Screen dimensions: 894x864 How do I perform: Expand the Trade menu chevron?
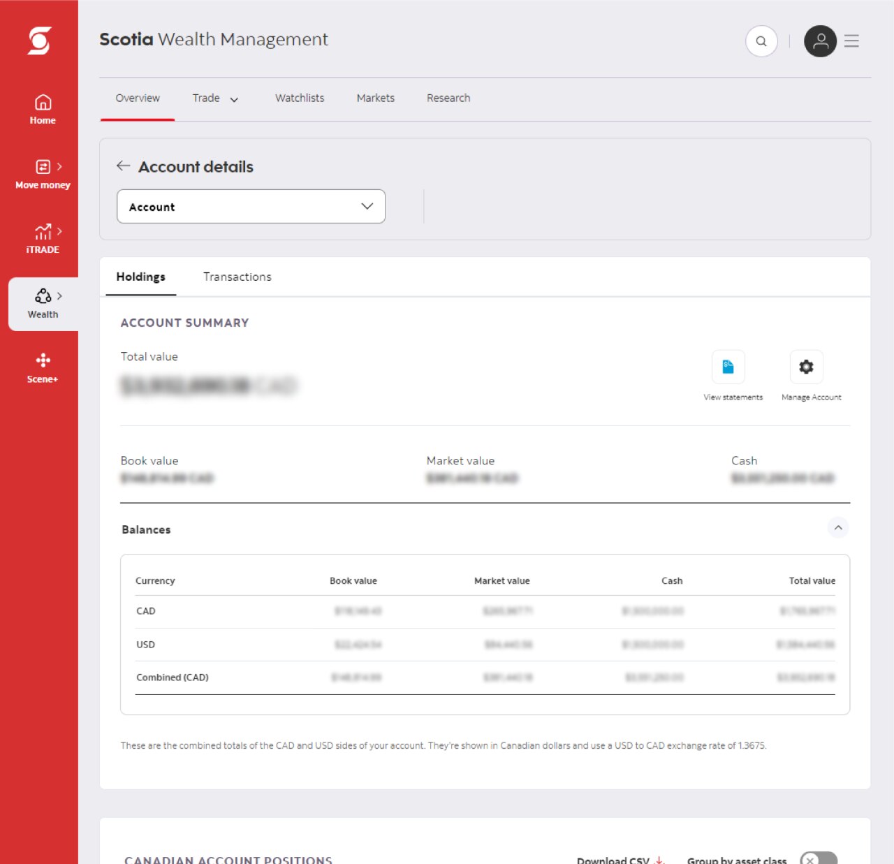[234, 99]
